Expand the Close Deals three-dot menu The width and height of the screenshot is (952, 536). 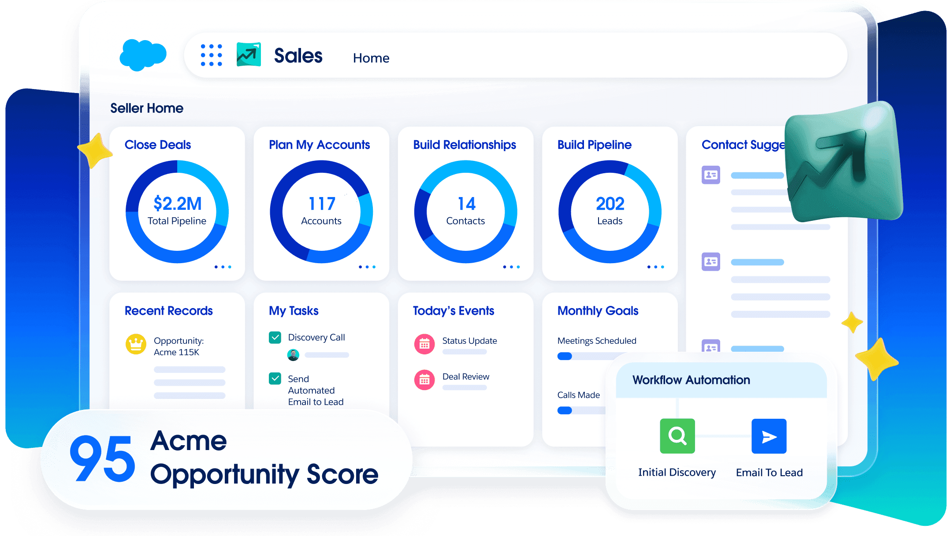tap(223, 267)
